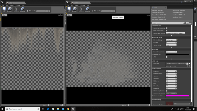Open Microsoft Store from taskbar
This screenshot has width=197, height=111.
tap(53, 109)
